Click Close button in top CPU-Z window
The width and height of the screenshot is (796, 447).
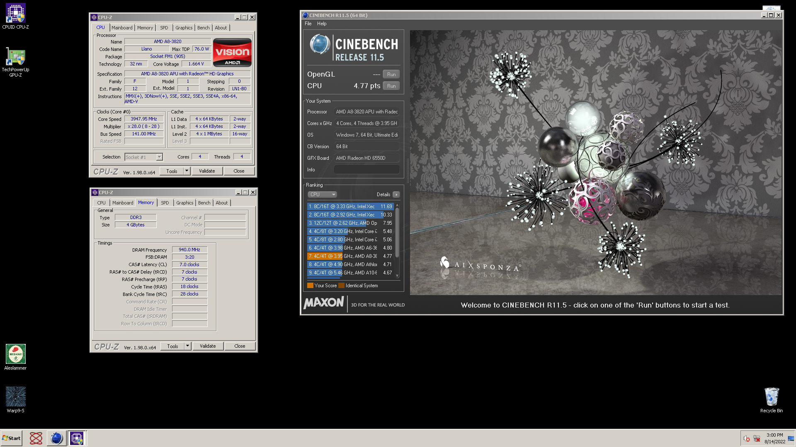coord(239,171)
